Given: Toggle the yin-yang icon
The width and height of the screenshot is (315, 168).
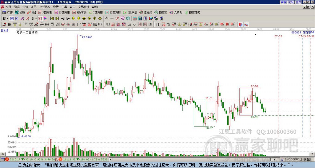Looking at the screenshot, I should click(241, 25).
